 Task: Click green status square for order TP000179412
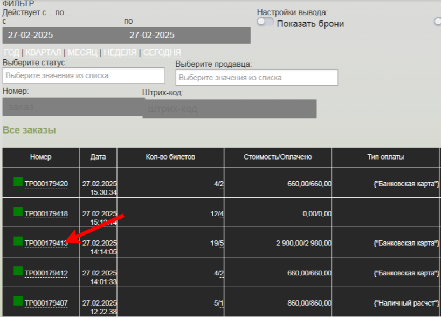tap(18, 271)
